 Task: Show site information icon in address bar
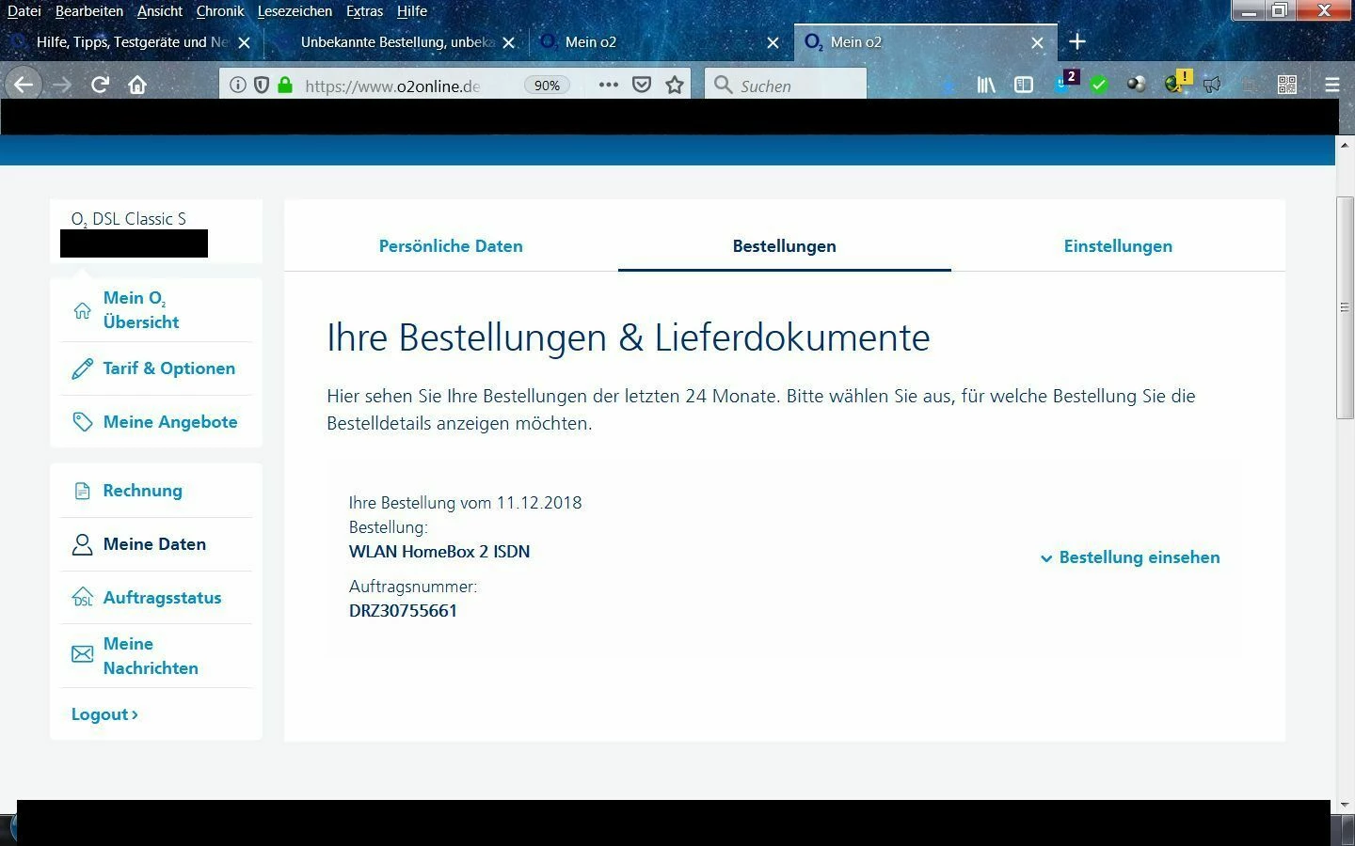pos(238,85)
